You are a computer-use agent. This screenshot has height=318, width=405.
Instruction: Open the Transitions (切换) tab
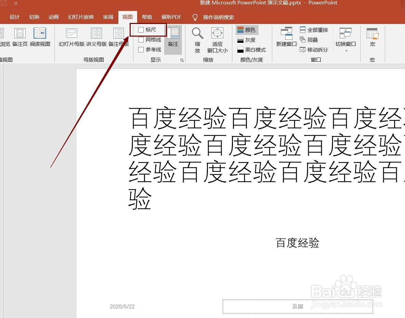(34, 17)
